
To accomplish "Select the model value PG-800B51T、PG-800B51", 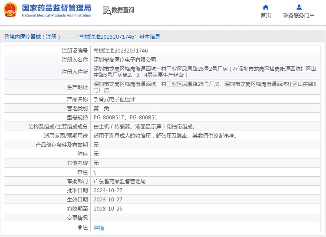I will [125, 118].
